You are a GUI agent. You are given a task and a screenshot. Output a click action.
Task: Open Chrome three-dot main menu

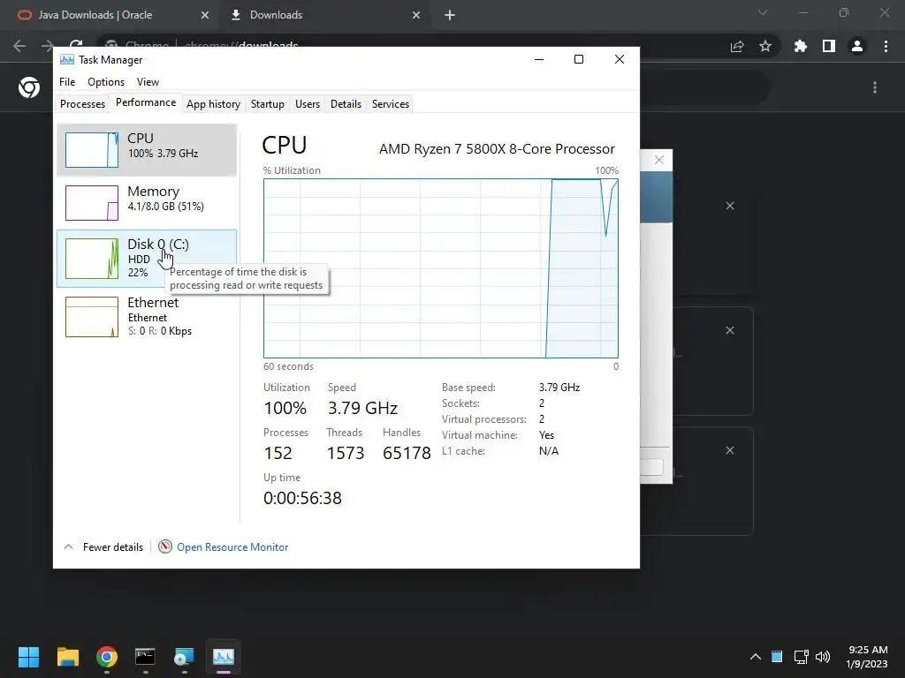point(886,46)
